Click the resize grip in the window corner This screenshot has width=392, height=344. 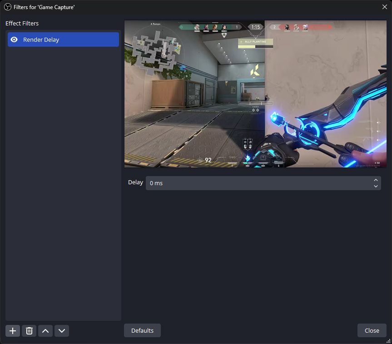(x=388, y=340)
